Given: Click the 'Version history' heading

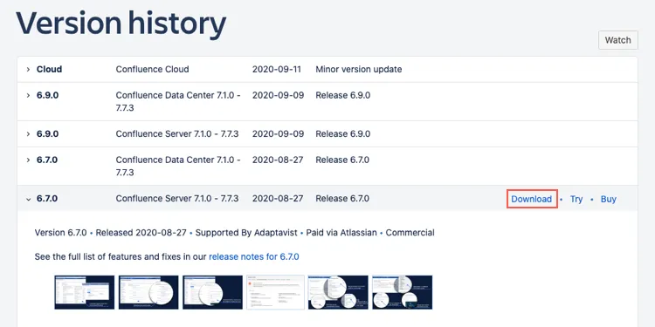Looking at the screenshot, I should (121, 24).
